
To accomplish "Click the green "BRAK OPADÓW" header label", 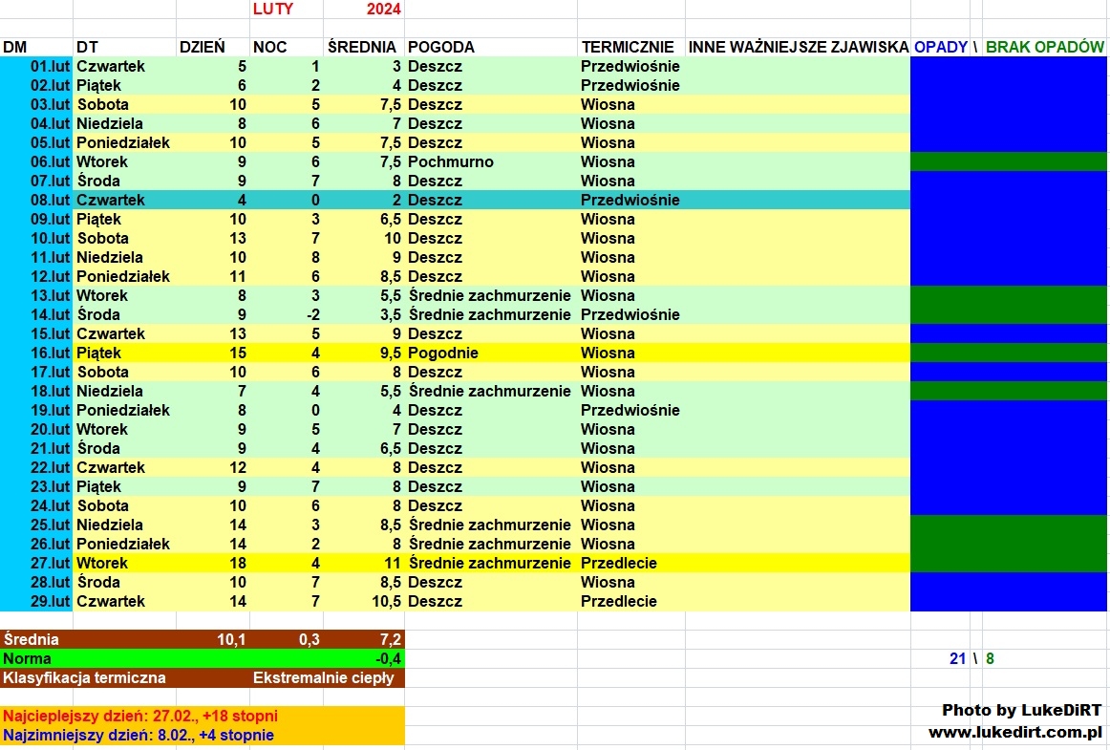I will (x=1044, y=47).
